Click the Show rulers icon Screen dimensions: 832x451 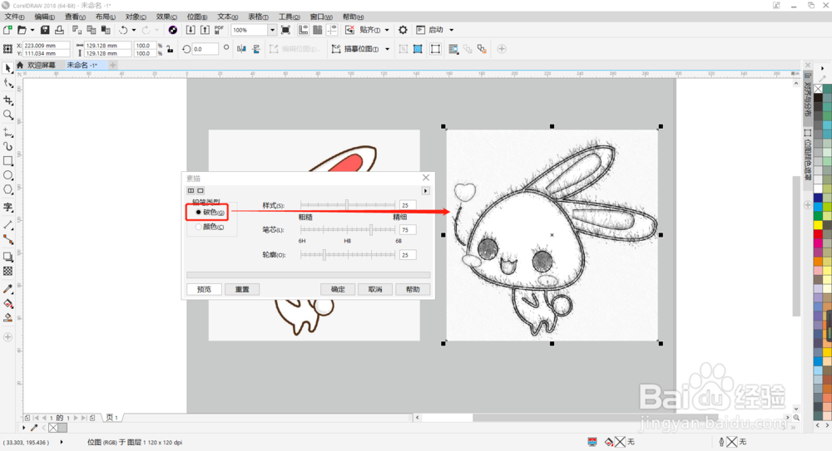pos(303,30)
